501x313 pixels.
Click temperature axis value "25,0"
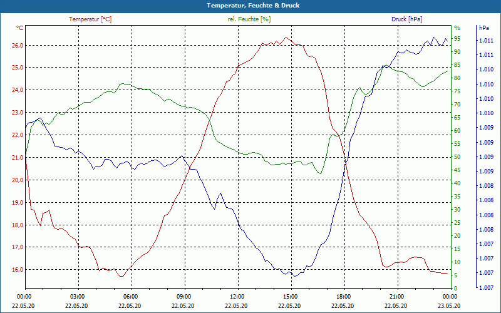(18, 68)
